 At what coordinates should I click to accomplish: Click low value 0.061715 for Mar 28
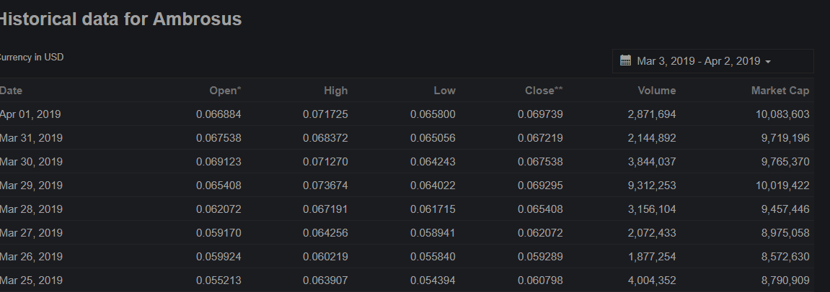pyautogui.click(x=433, y=209)
